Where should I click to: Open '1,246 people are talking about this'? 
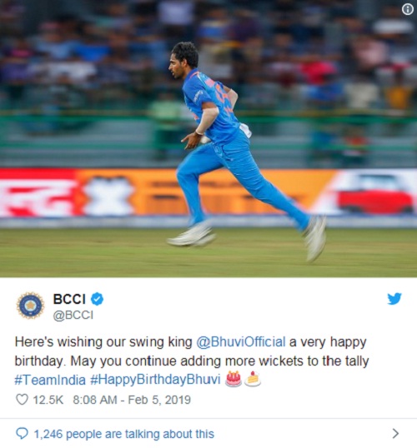(124, 434)
